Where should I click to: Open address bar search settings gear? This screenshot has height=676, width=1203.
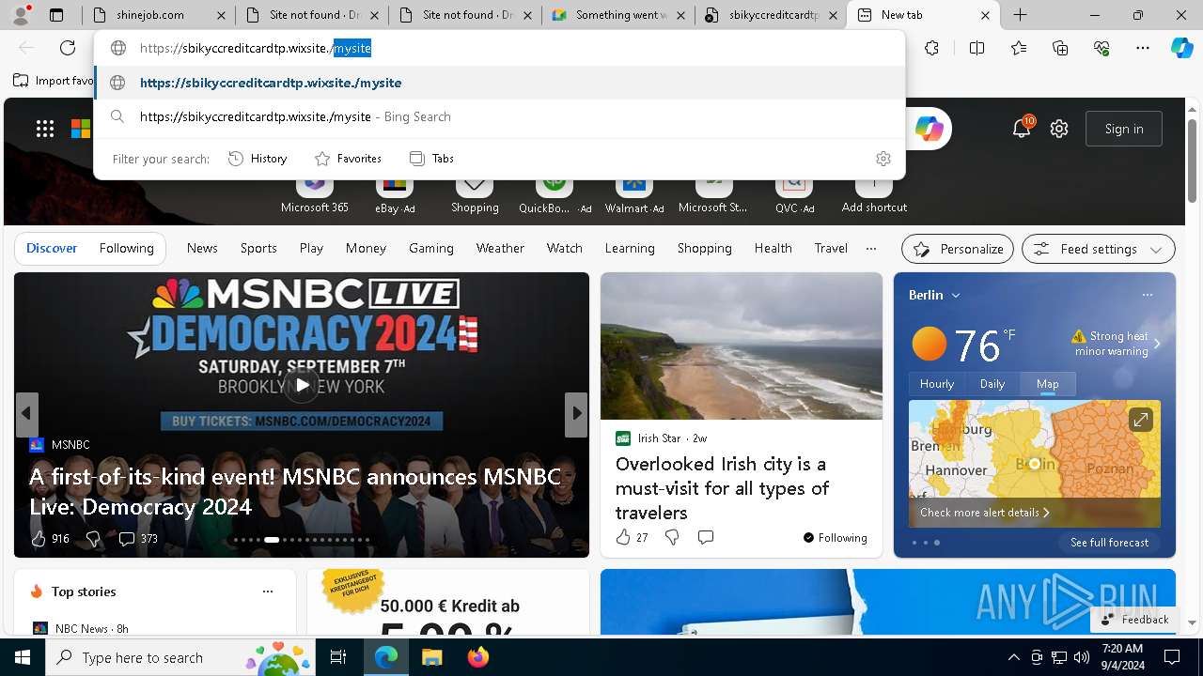pos(883,159)
